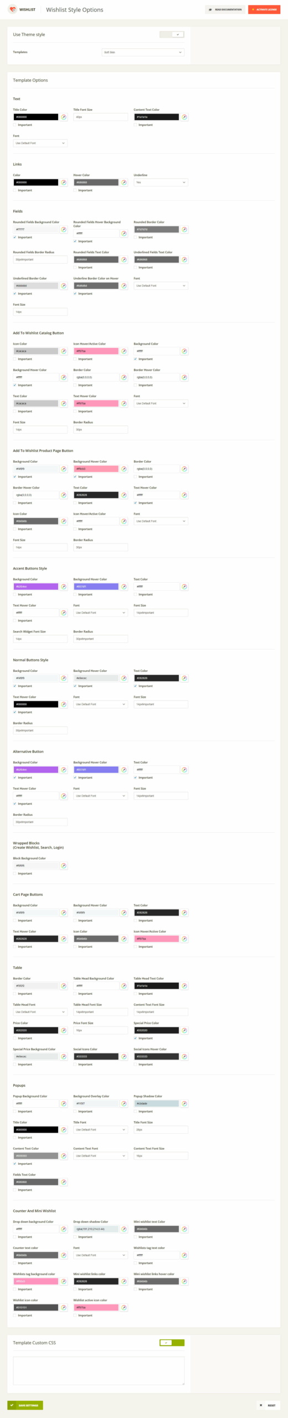Click the Save Settings button
This screenshot has width=288, height=1418.
pyautogui.click(x=25, y=1405)
